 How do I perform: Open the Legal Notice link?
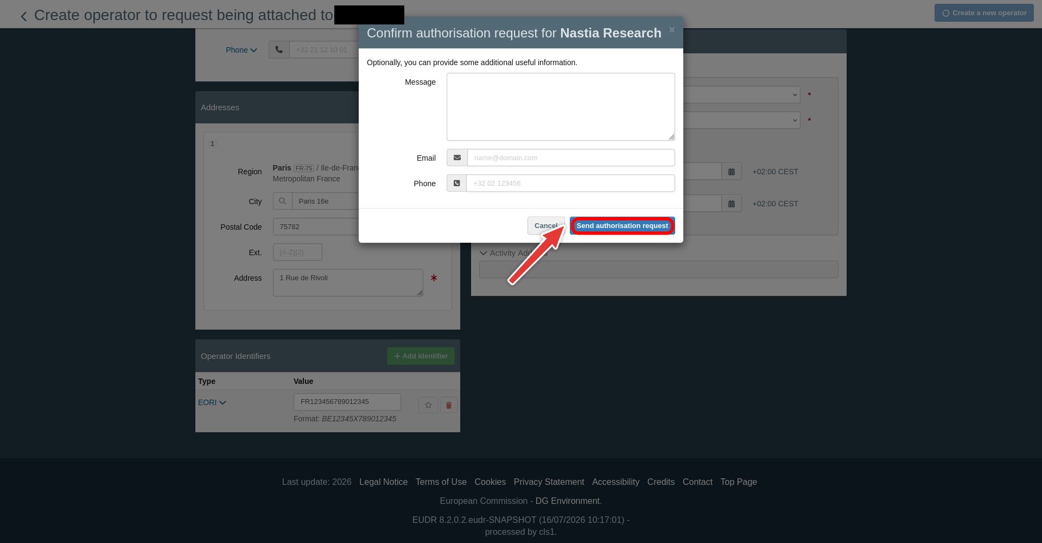tap(383, 482)
